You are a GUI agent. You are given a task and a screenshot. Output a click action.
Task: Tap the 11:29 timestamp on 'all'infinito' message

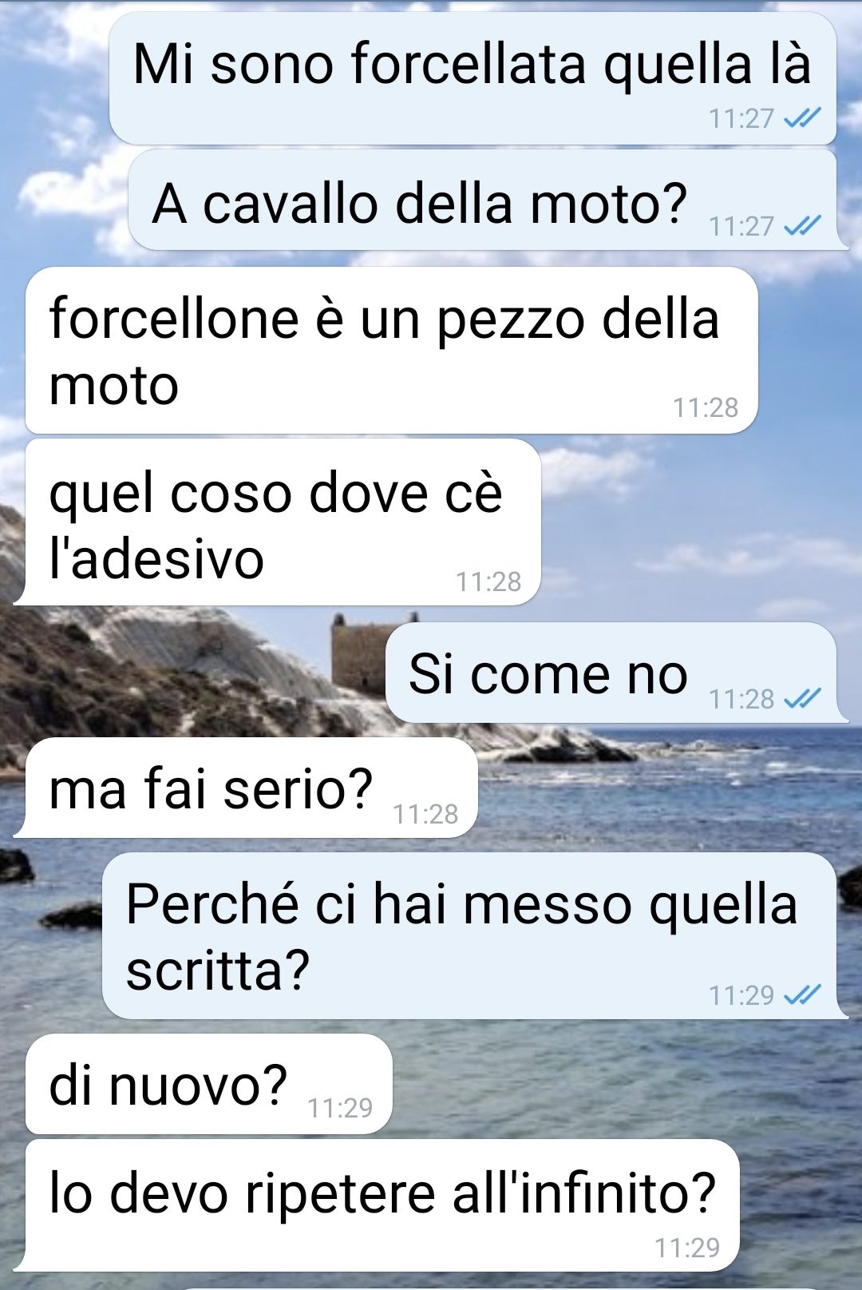click(687, 1247)
